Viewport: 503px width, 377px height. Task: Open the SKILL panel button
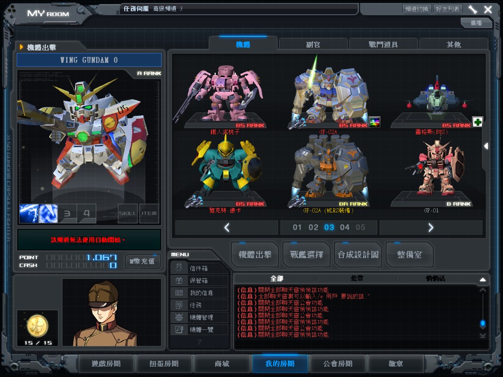[x=128, y=214]
